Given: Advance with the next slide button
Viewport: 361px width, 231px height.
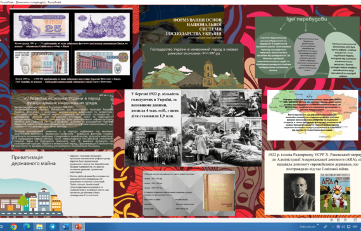Looking at the screenshot, I should [345, 220].
